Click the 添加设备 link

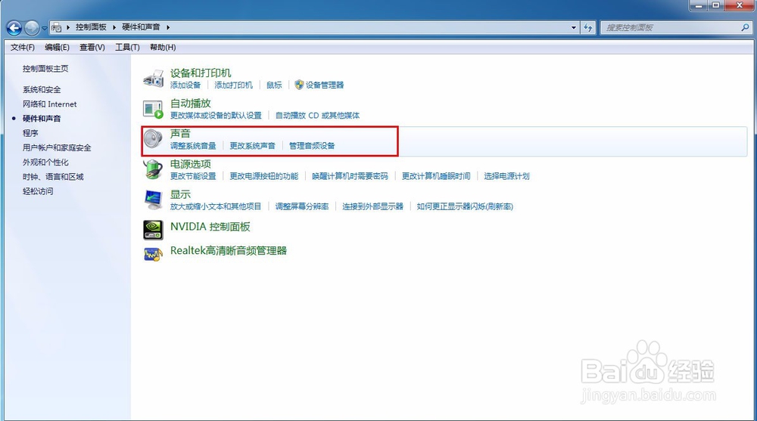tap(185, 85)
